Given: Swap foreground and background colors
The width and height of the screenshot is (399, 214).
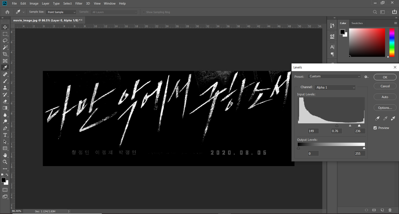Looking at the screenshot, I should point(7,175).
